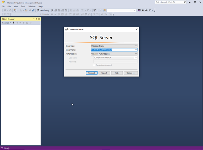Image resolution: width=203 pixels, height=150 pixels.
Task: Click the New Query toolbar button
Action: pos(43,10)
